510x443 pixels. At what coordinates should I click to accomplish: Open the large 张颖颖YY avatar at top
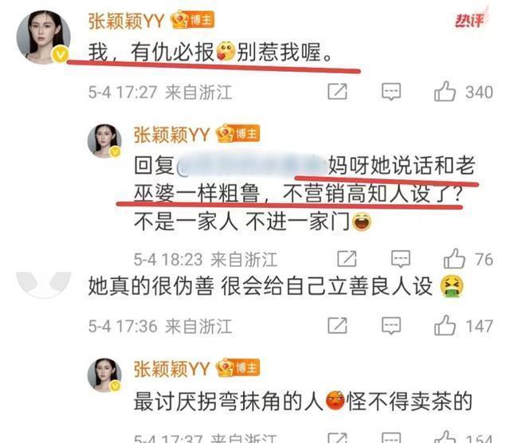coord(43,37)
